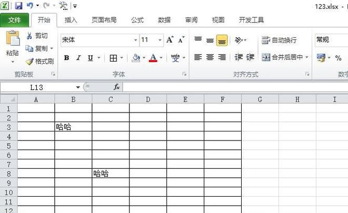Expand the 粘贴 options arrow
Viewport: 348px width, 213px height.
click(x=13, y=62)
